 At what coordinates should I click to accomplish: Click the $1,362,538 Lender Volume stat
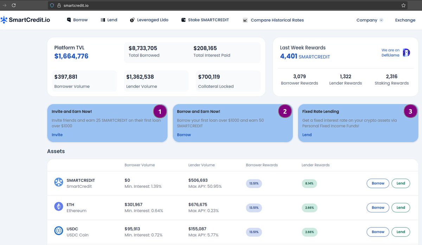[140, 77]
